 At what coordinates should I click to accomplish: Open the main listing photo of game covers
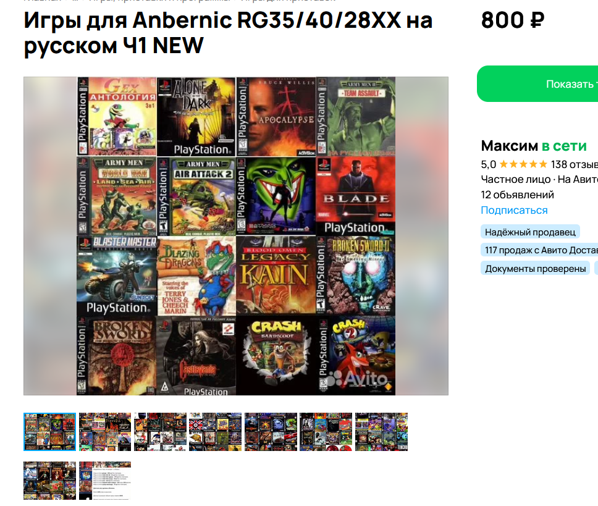point(236,235)
